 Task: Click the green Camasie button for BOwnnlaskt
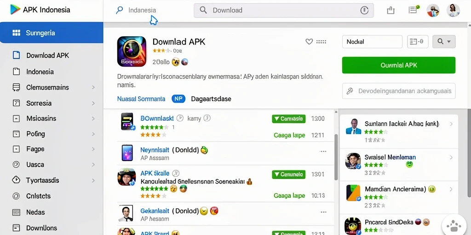[289, 119]
